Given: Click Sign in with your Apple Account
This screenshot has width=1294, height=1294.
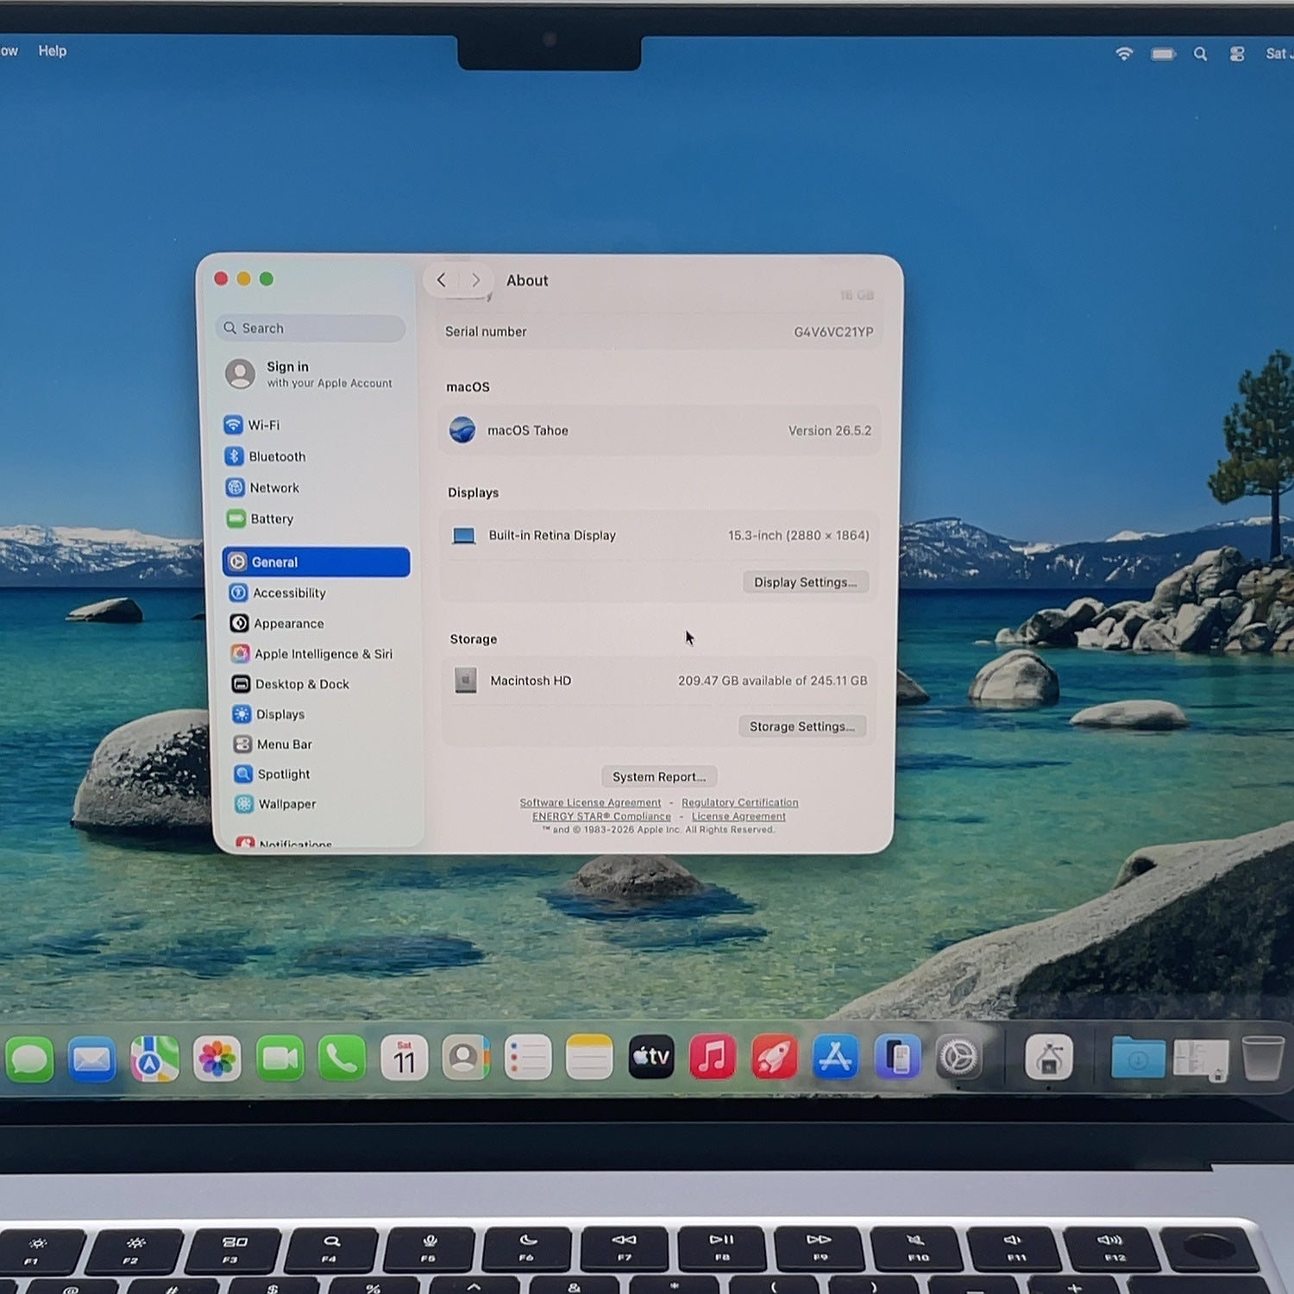Looking at the screenshot, I should pos(309,374).
